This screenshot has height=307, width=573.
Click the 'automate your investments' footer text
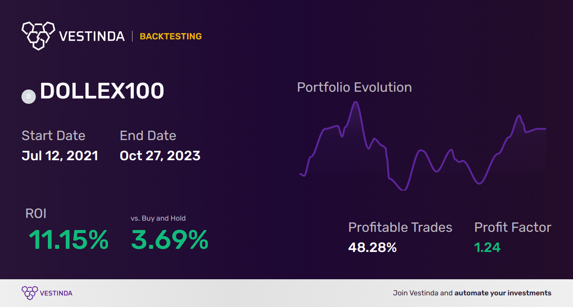[503, 293]
